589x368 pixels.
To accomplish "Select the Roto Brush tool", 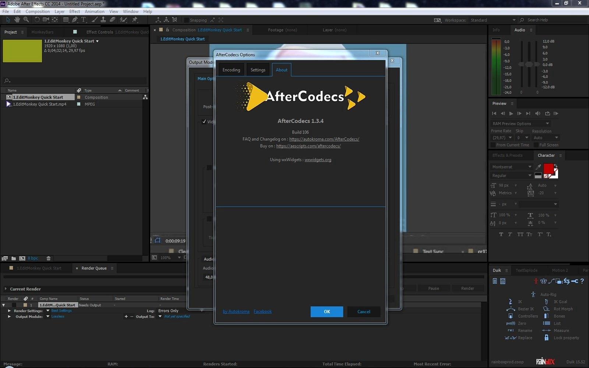I will click(x=123, y=20).
